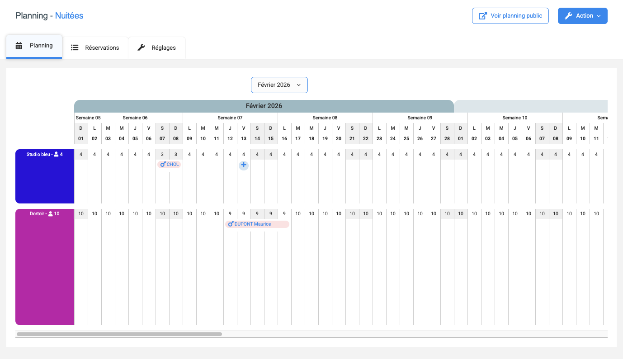Click the male icon on the DUPONT Maurice booking
Viewport: 623px width, 359px height.
(x=231, y=224)
